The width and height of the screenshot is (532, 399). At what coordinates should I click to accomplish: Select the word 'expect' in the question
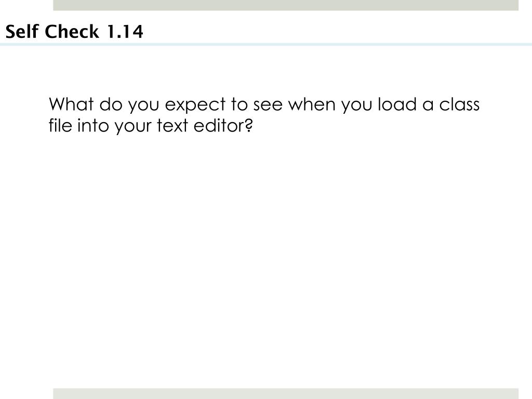click(x=195, y=105)
